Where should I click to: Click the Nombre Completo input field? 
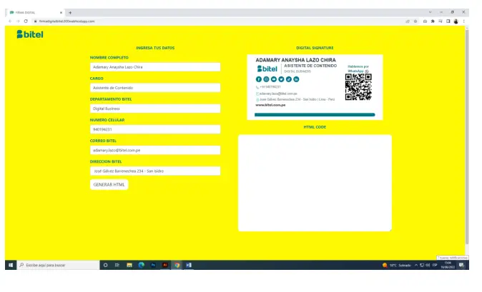coord(155,67)
